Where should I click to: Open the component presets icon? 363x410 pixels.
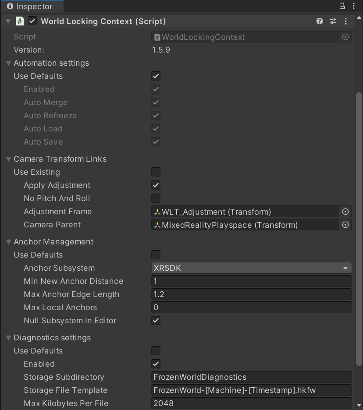coord(332,21)
